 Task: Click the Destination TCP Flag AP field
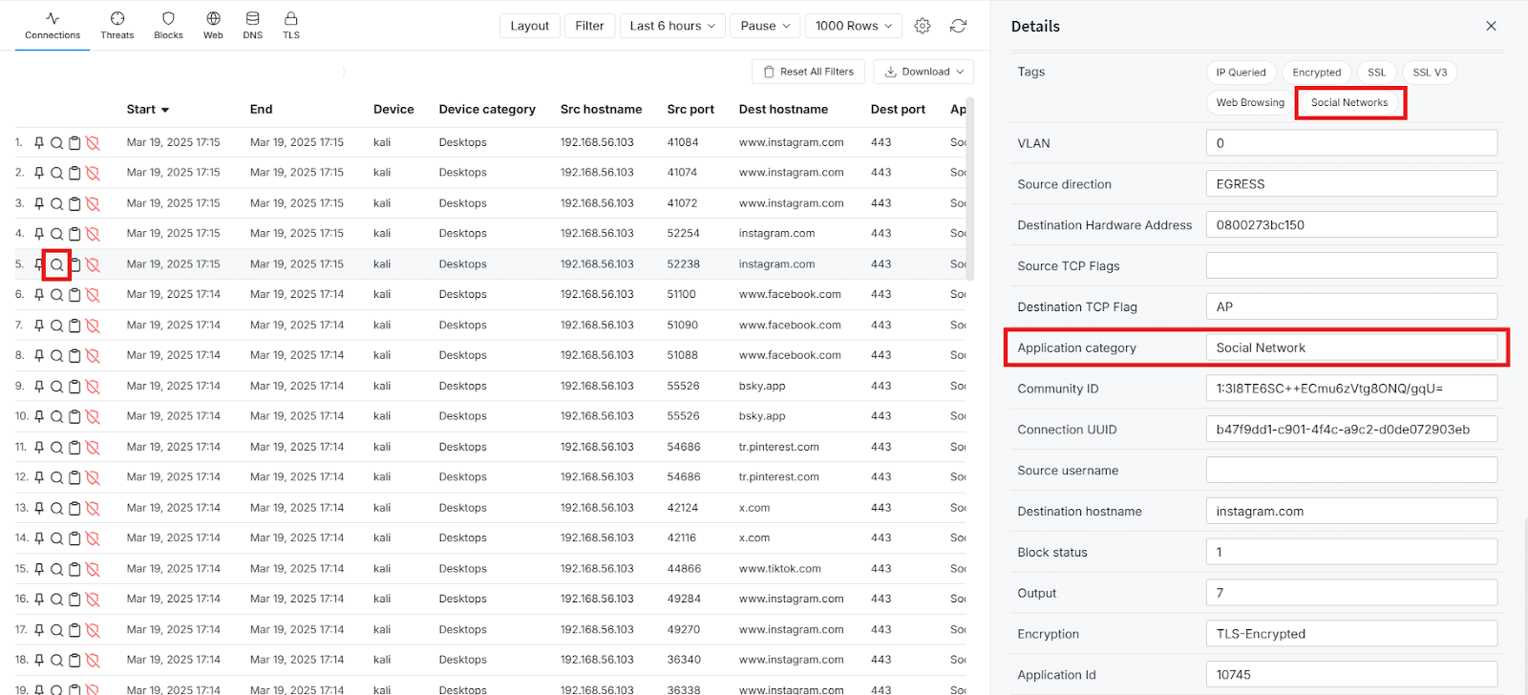(x=1351, y=306)
